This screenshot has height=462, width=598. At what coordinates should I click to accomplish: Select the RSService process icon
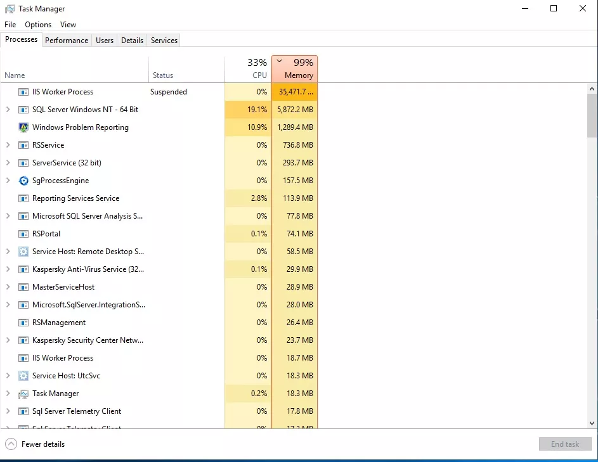tap(23, 145)
